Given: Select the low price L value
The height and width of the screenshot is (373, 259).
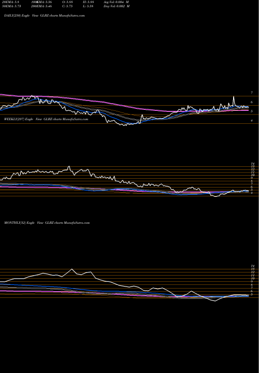Looking at the screenshot, I should point(88,6).
